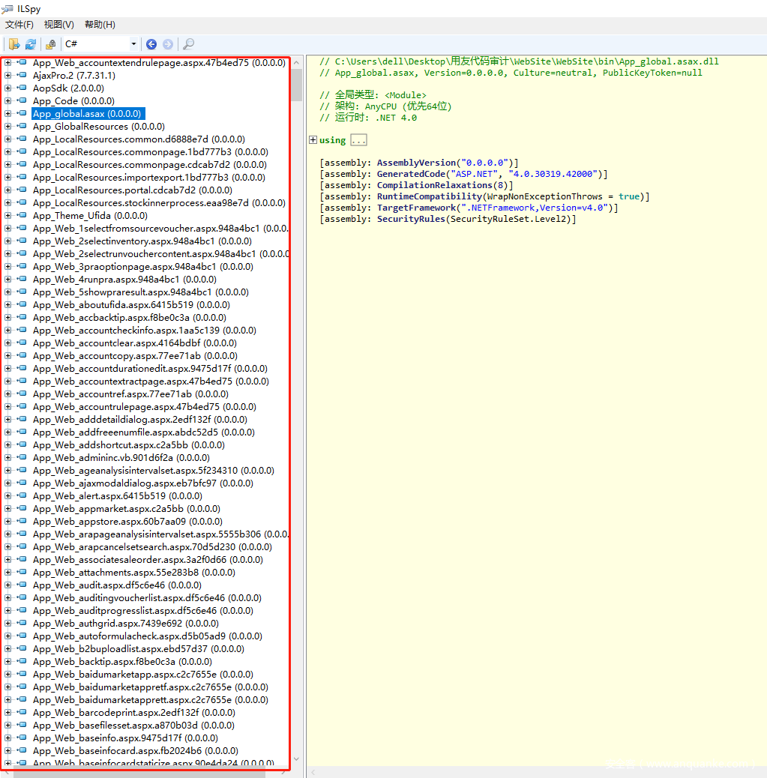The width and height of the screenshot is (767, 778).
Task: Select App_Theme_Ufida in the assembly tree
Action: click(90, 216)
